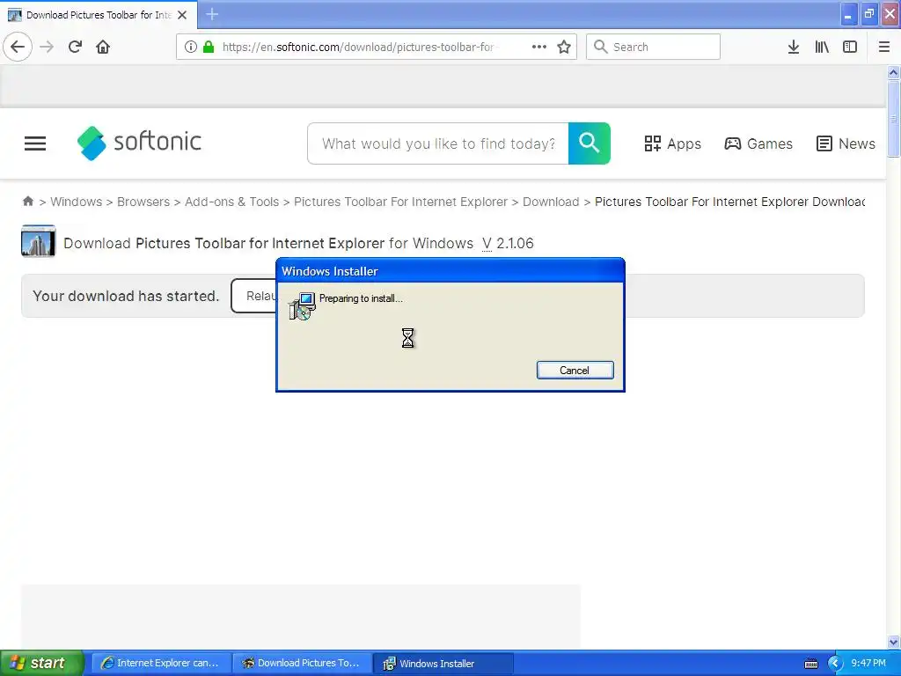Select the Download Pictures Toolbar tab
Viewport: 901px width, 676px height.
click(x=99, y=15)
